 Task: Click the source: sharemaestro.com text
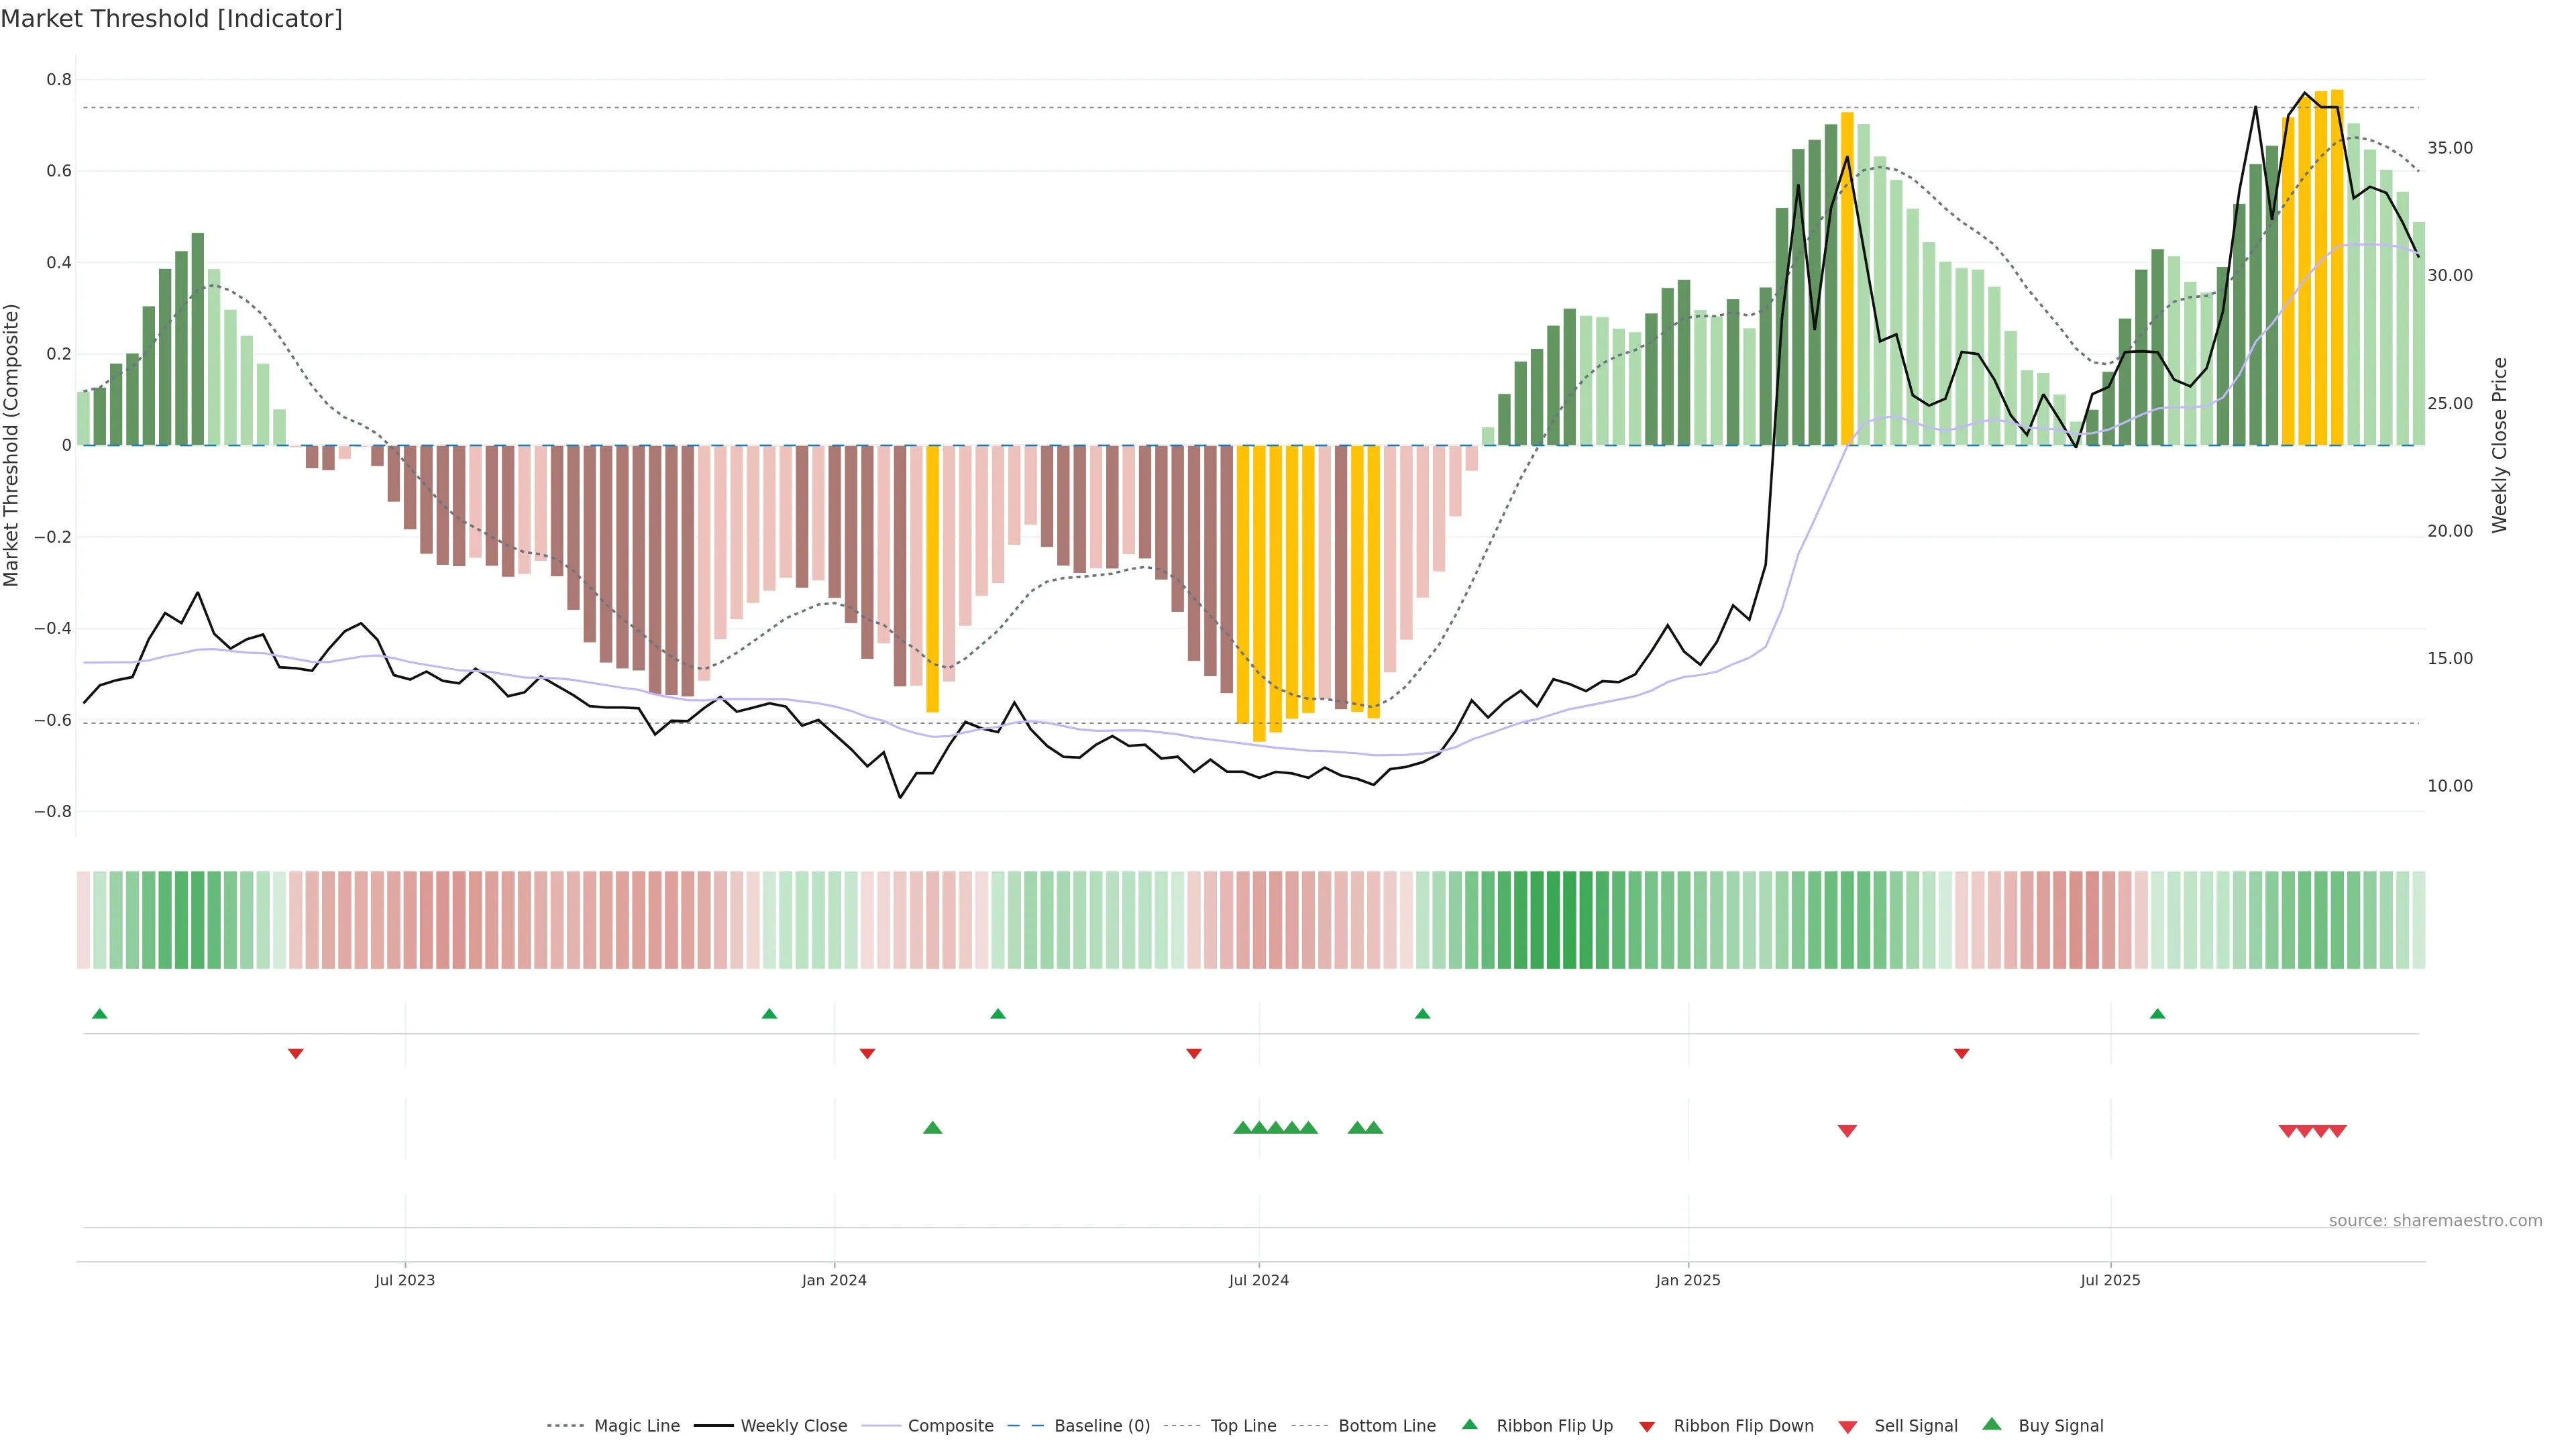2435,1220
